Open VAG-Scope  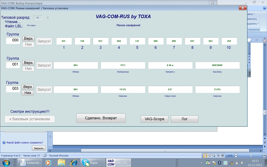pyautogui.click(x=154, y=119)
